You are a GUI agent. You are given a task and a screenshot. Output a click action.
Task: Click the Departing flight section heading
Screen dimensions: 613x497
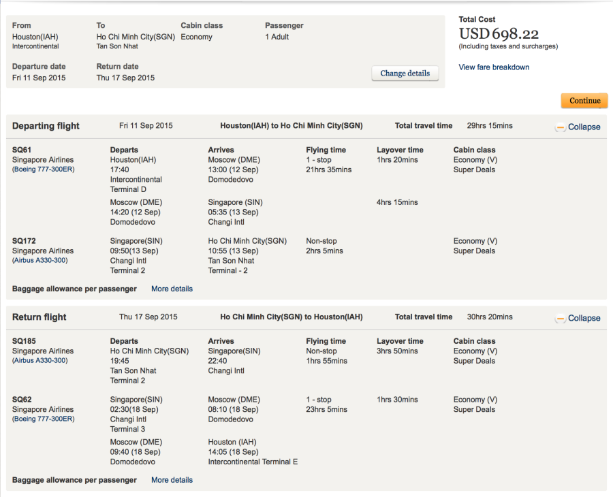[x=46, y=126]
